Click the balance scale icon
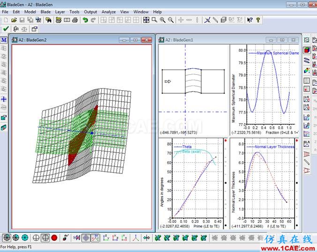This screenshot has height=252, width=317. coord(24,29)
